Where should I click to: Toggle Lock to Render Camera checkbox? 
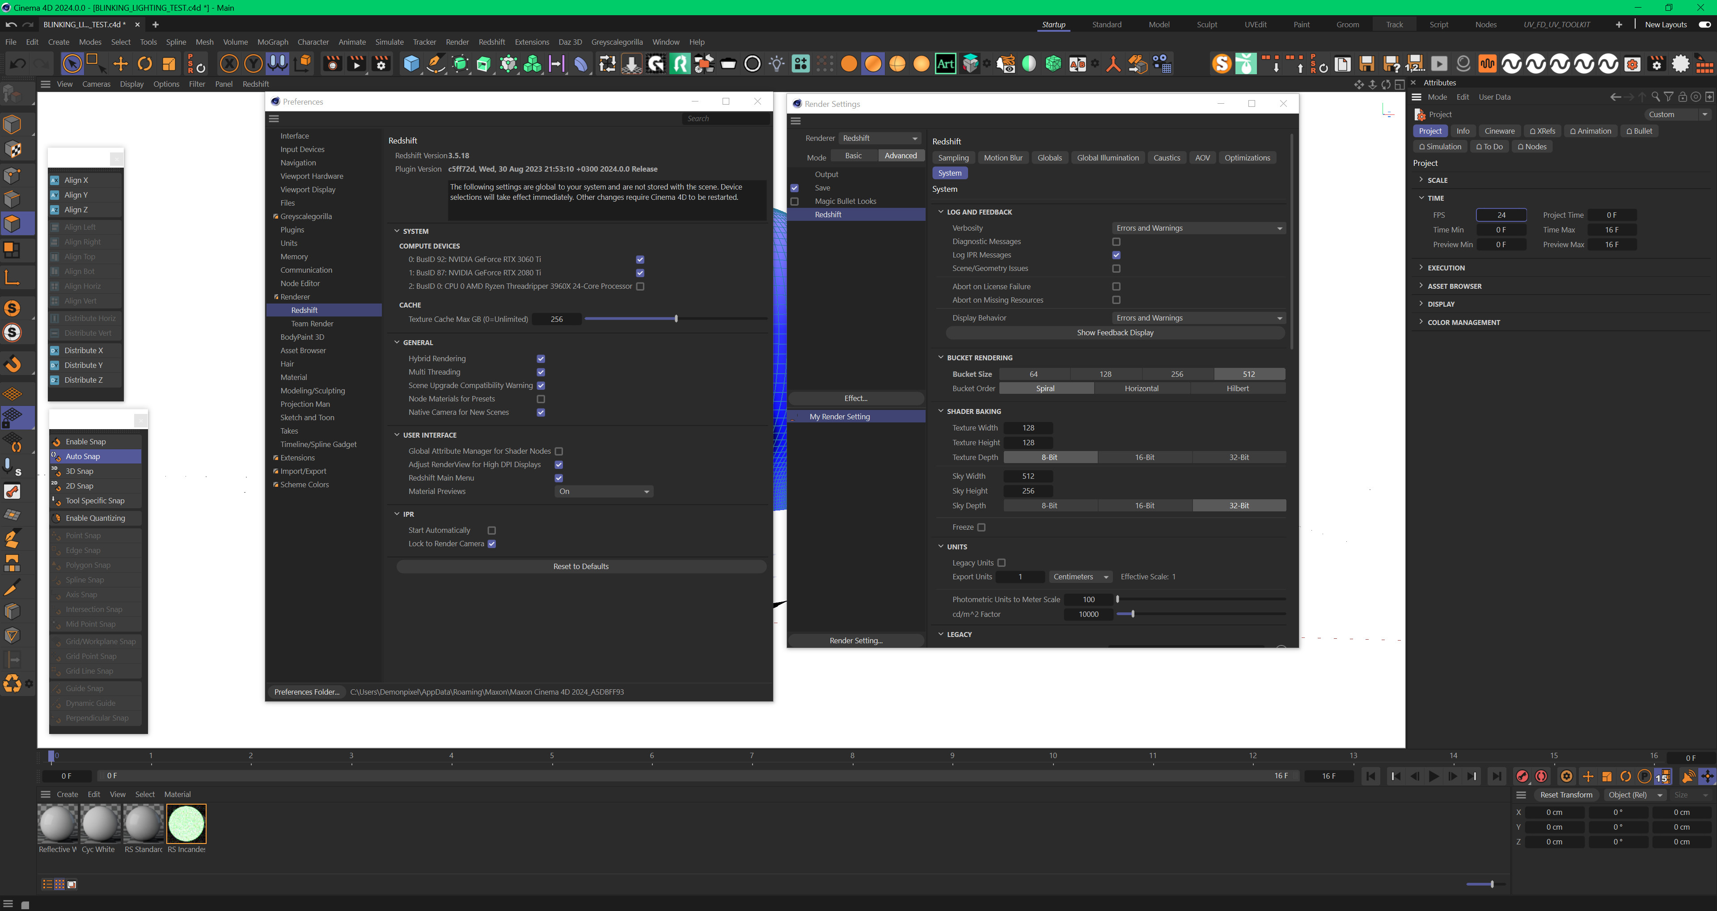[491, 544]
